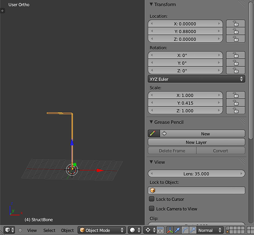Select the first layer button in the grid

pyautogui.click(x=227, y=228)
